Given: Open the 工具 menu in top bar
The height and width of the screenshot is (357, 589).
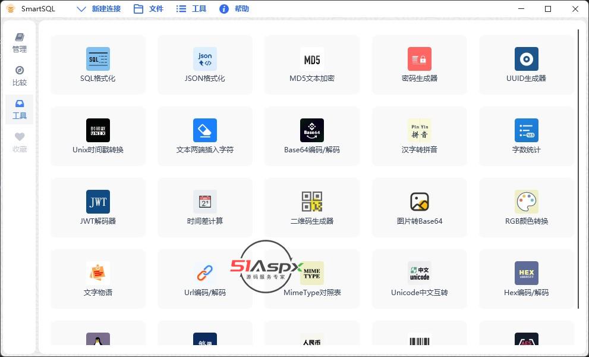Looking at the screenshot, I should point(191,9).
